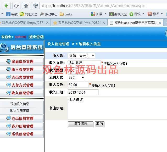Click the icon beside 系统信息管理
The width and height of the screenshot is (167, 152).
pos(8,134)
